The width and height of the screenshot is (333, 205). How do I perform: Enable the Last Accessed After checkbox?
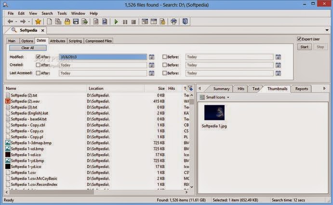click(x=38, y=73)
